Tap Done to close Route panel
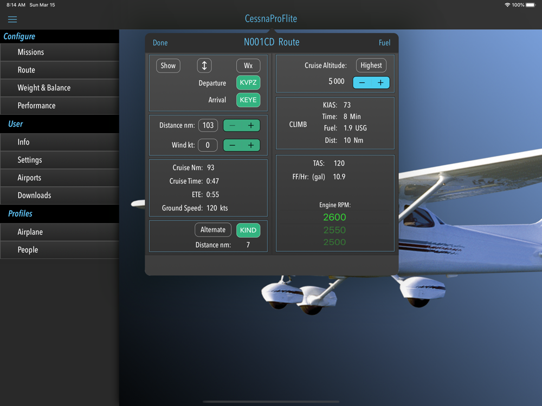Viewport: 542px width, 406px height. pyautogui.click(x=160, y=43)
